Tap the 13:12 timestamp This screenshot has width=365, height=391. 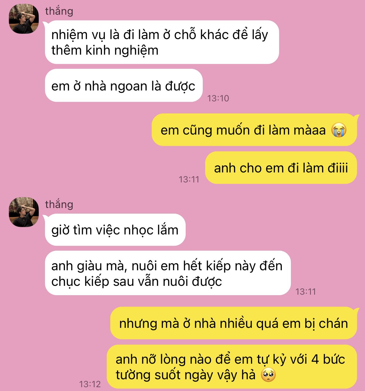[90, 384]
